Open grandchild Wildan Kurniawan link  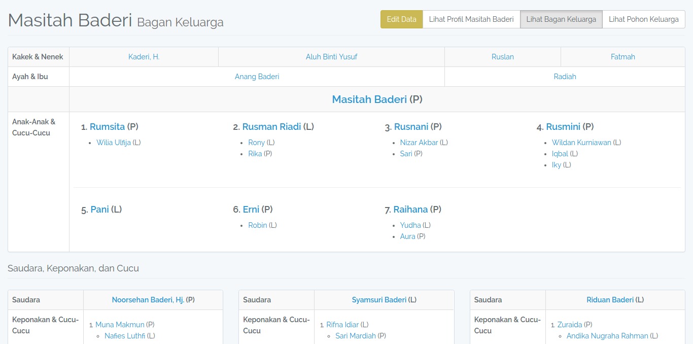click(x=581, y=143)
